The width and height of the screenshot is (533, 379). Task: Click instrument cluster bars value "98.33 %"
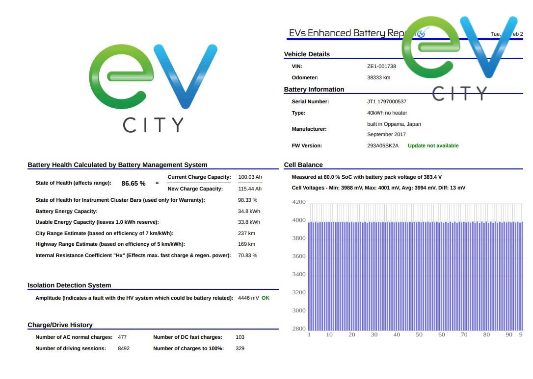pos(247,200)
